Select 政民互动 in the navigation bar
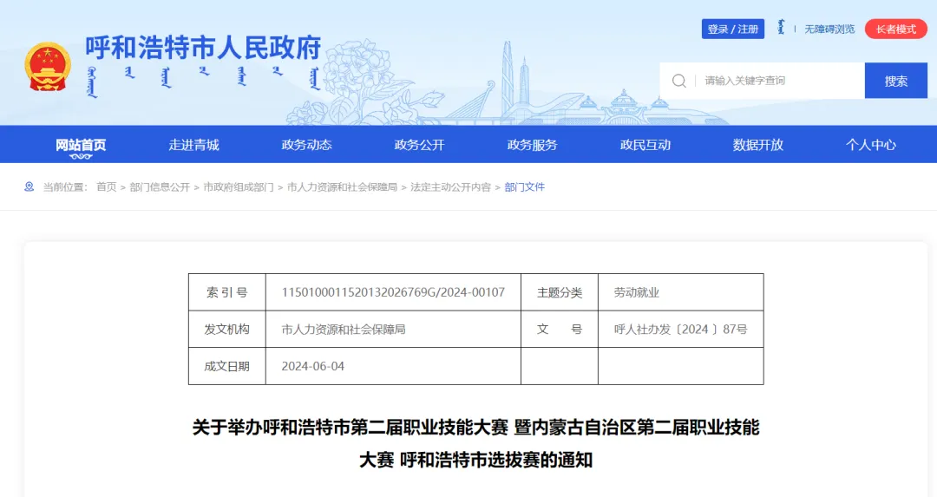Viewport: 937px width, 497px height. tap(645, 145)
